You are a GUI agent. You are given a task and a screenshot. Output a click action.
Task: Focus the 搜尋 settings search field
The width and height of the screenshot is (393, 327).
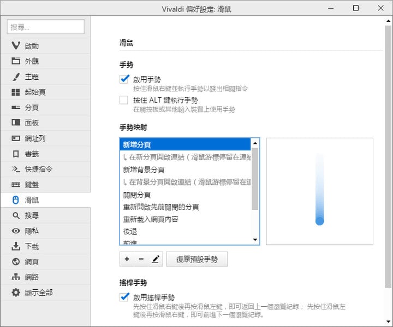46,27
